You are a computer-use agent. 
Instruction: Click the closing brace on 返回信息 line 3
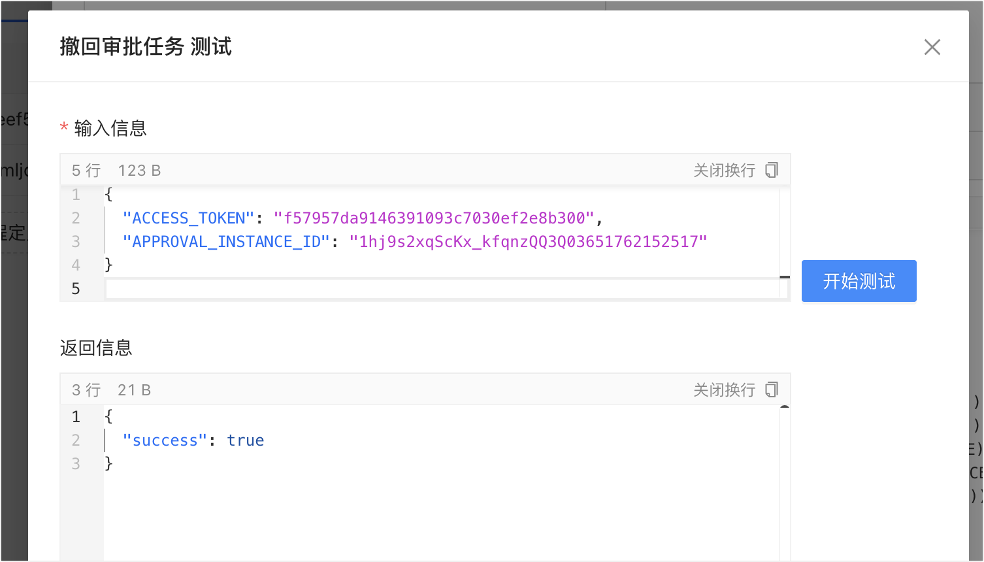tap(108, 464)
